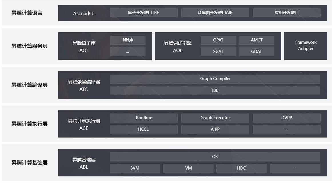Click the Graph Compiler bar
This screenshot has width=333, height=185.
pyautogui.click(x=215, y=79)
